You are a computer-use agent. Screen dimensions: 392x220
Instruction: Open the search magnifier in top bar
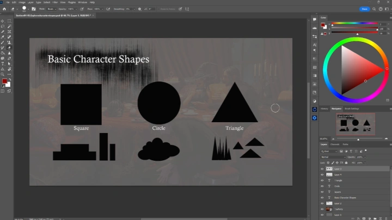click(374, 9)
